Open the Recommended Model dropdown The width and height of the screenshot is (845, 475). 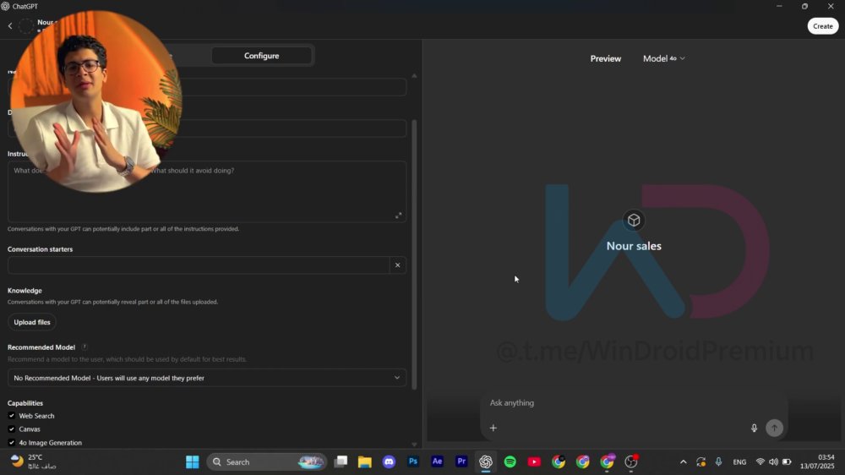207,378
